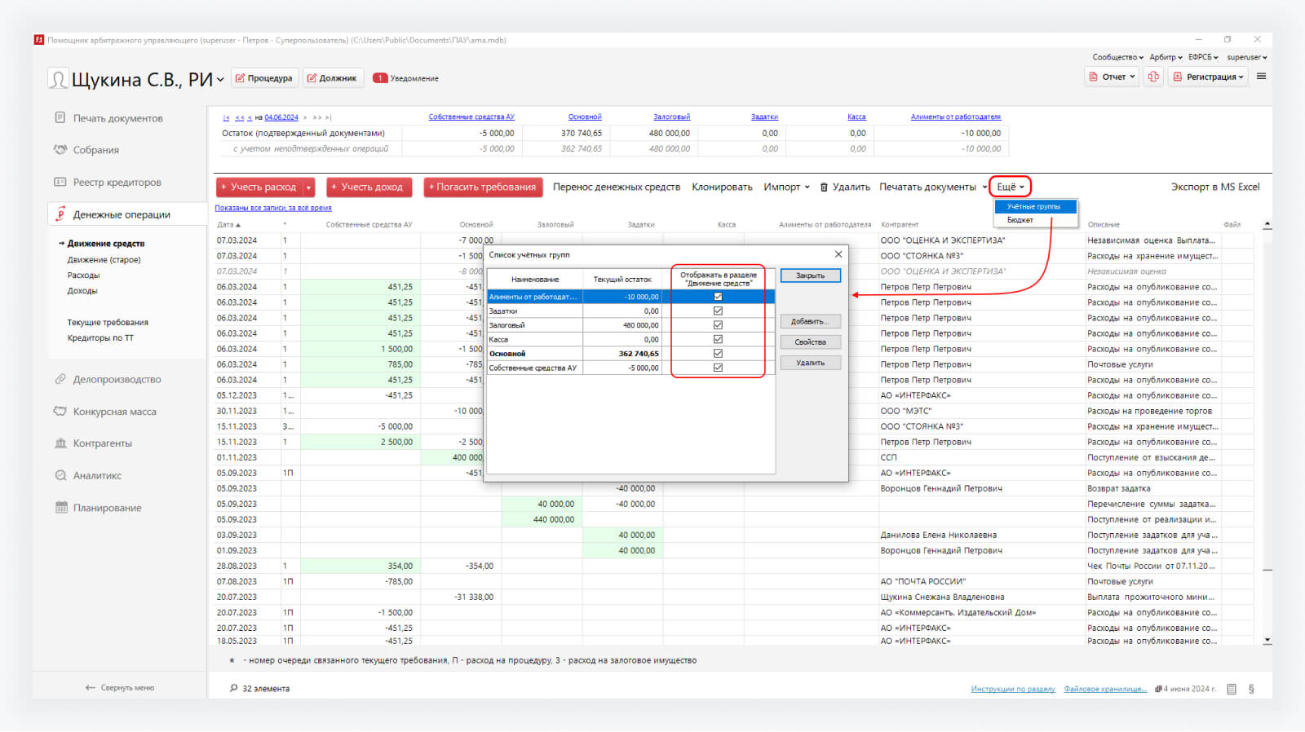Click the hamburger menu icon top right
The height and width of the screenshot is (732, 1305).
(1261, 77)
